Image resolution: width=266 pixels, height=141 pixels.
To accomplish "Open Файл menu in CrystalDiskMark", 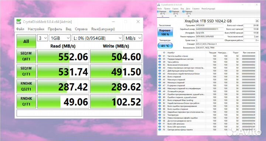I will pyautogui.click(x=20, y=29).
